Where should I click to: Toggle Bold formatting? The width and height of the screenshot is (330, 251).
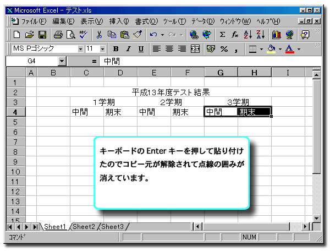[116, 49]
